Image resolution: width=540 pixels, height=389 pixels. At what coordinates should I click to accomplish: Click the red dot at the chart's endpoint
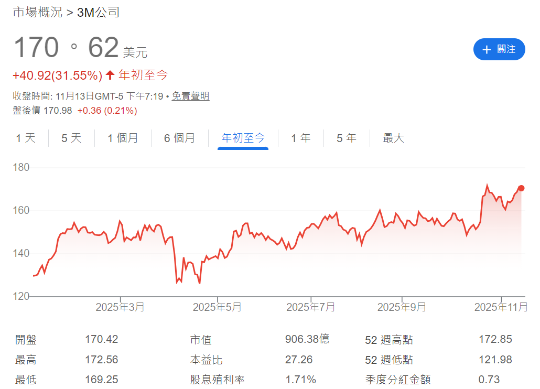point(521,188)
